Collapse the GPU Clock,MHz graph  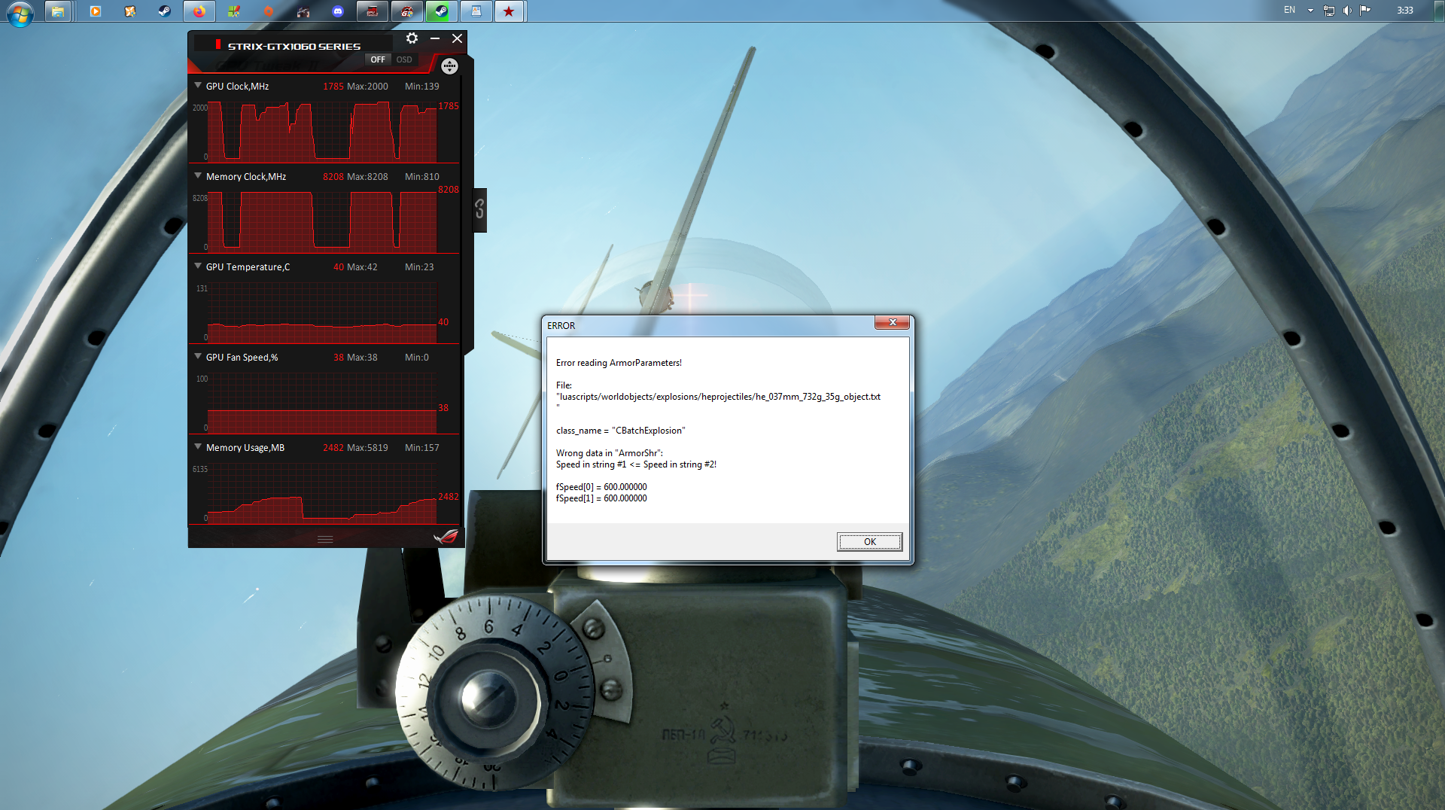pos(198,86)
